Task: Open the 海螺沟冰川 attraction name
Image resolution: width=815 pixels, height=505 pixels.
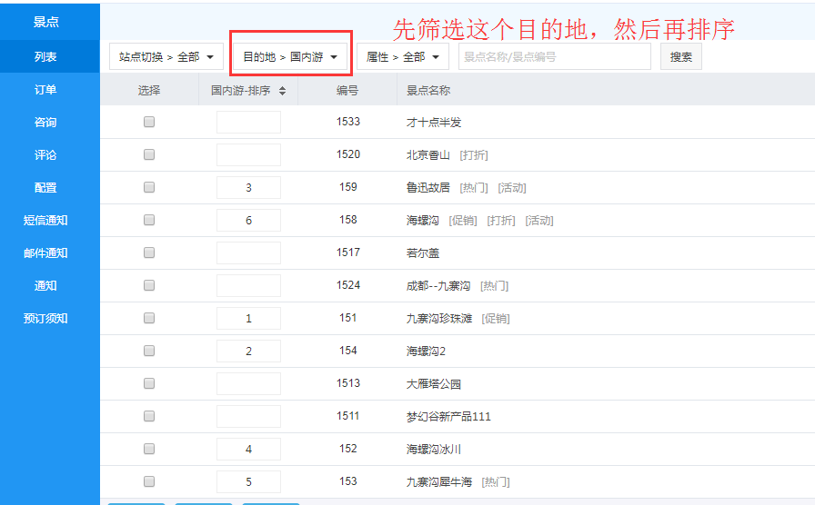Action: tap(433, 449)
